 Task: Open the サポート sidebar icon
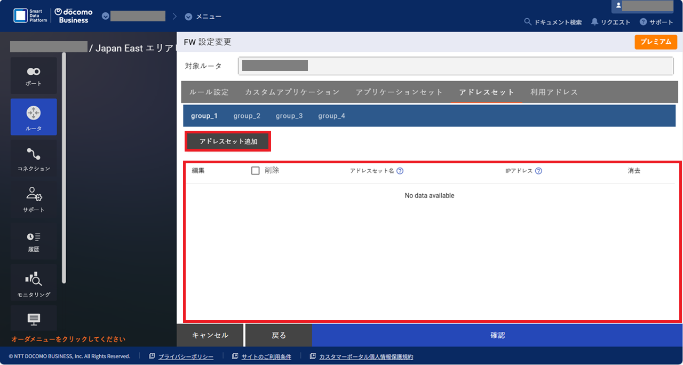[x=34, y=200]
